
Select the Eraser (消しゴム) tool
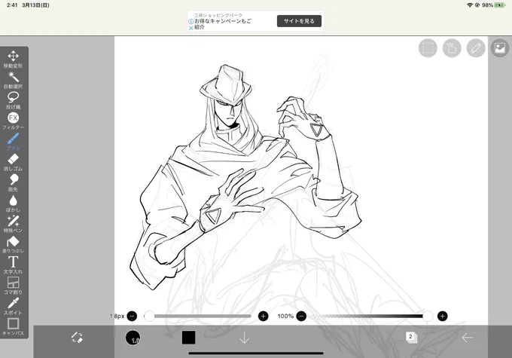pos(13,162)
